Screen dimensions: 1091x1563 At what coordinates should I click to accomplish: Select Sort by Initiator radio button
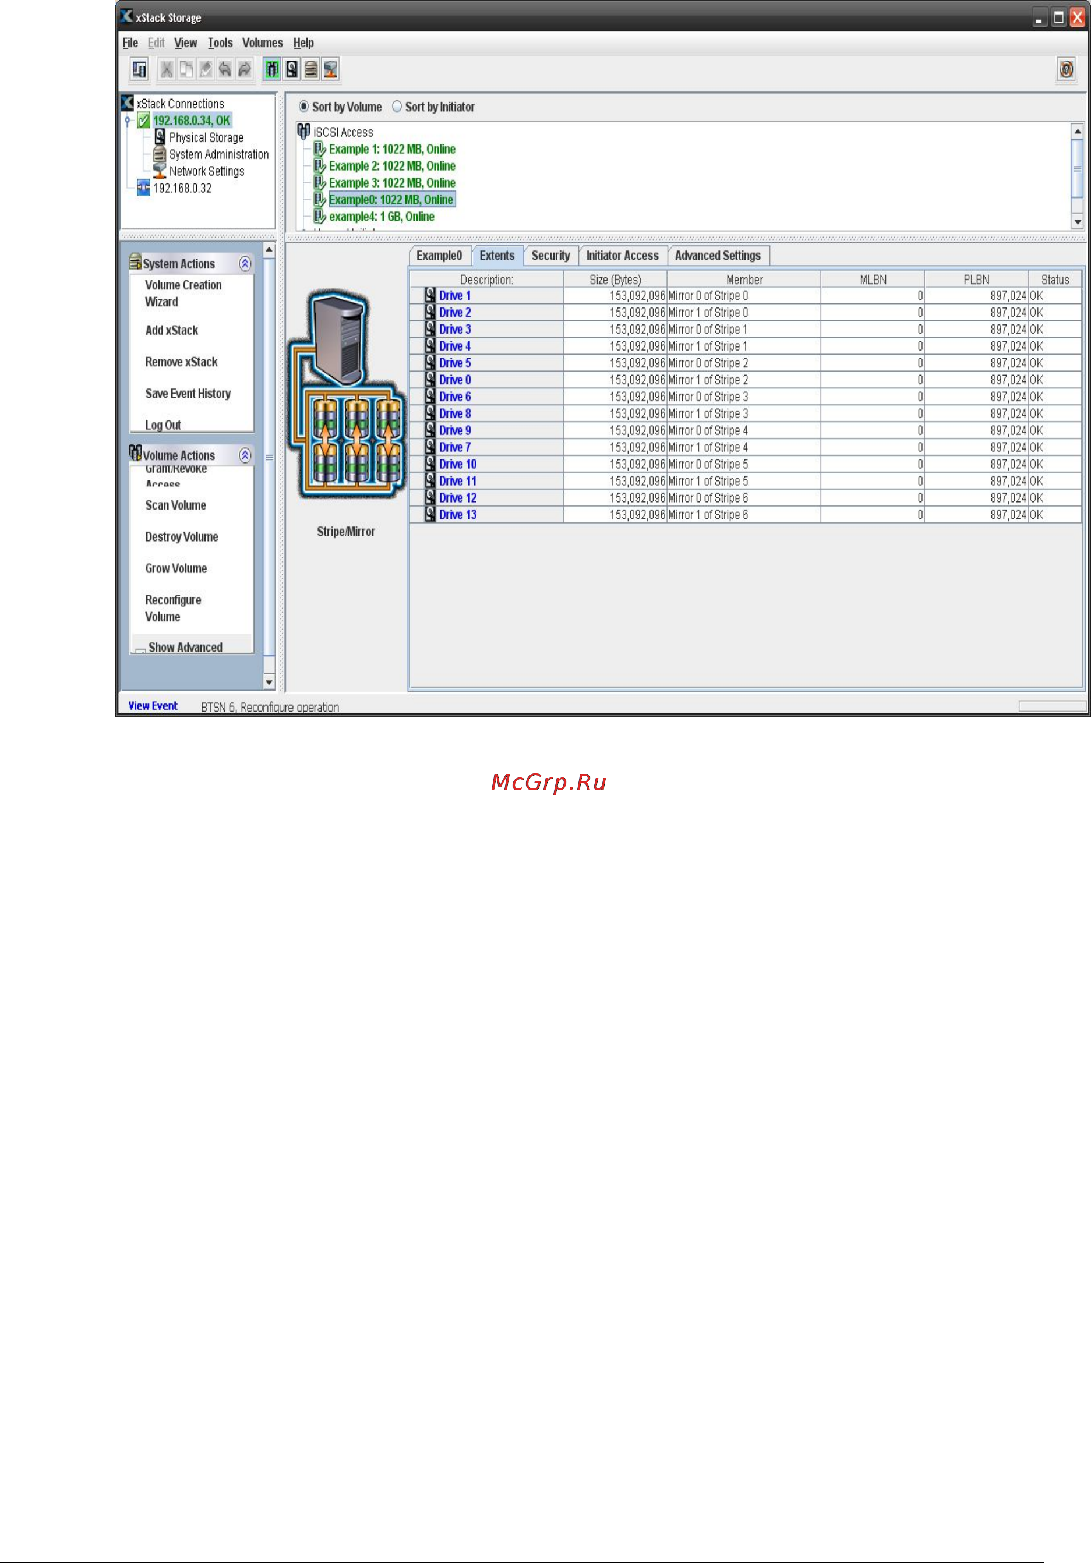click(397, 107)
